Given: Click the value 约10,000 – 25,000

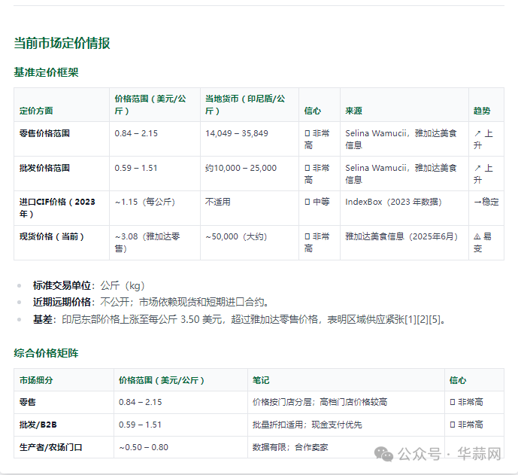Looking at the screenshot, I should click(241, 168).
